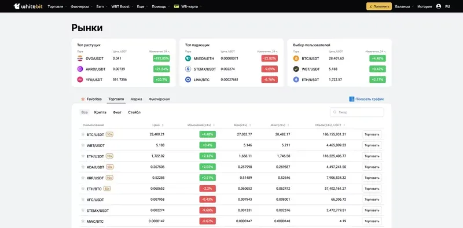Viewport: 463px width, 228px height.
Task: Switch to the Favorites tab
Action: point(91,99)
